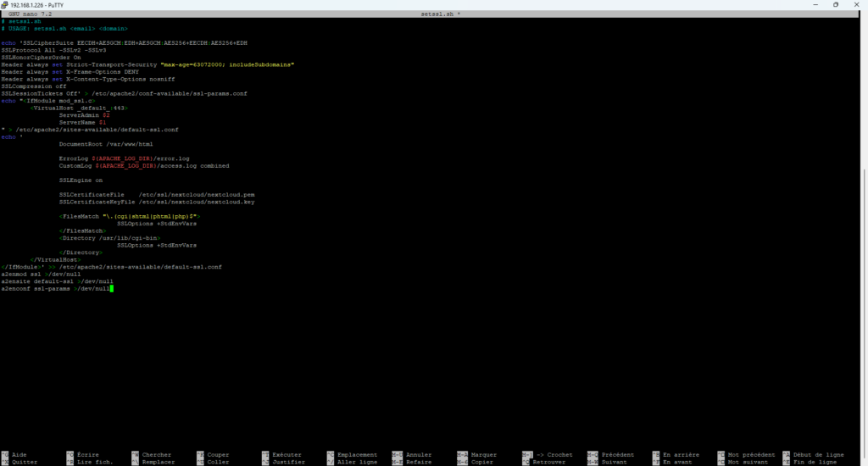Place cursor on the '# USAGE:' comment line
Image resolution: width=868 pixels, height=466 pixels.
pos(64,29)
